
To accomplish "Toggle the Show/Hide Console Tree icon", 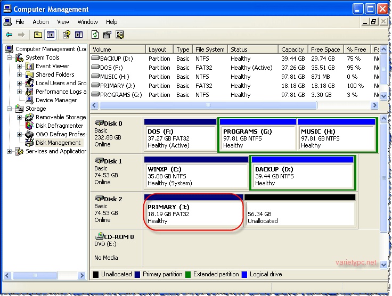I will pyautogui.click(x=50, y=35).
